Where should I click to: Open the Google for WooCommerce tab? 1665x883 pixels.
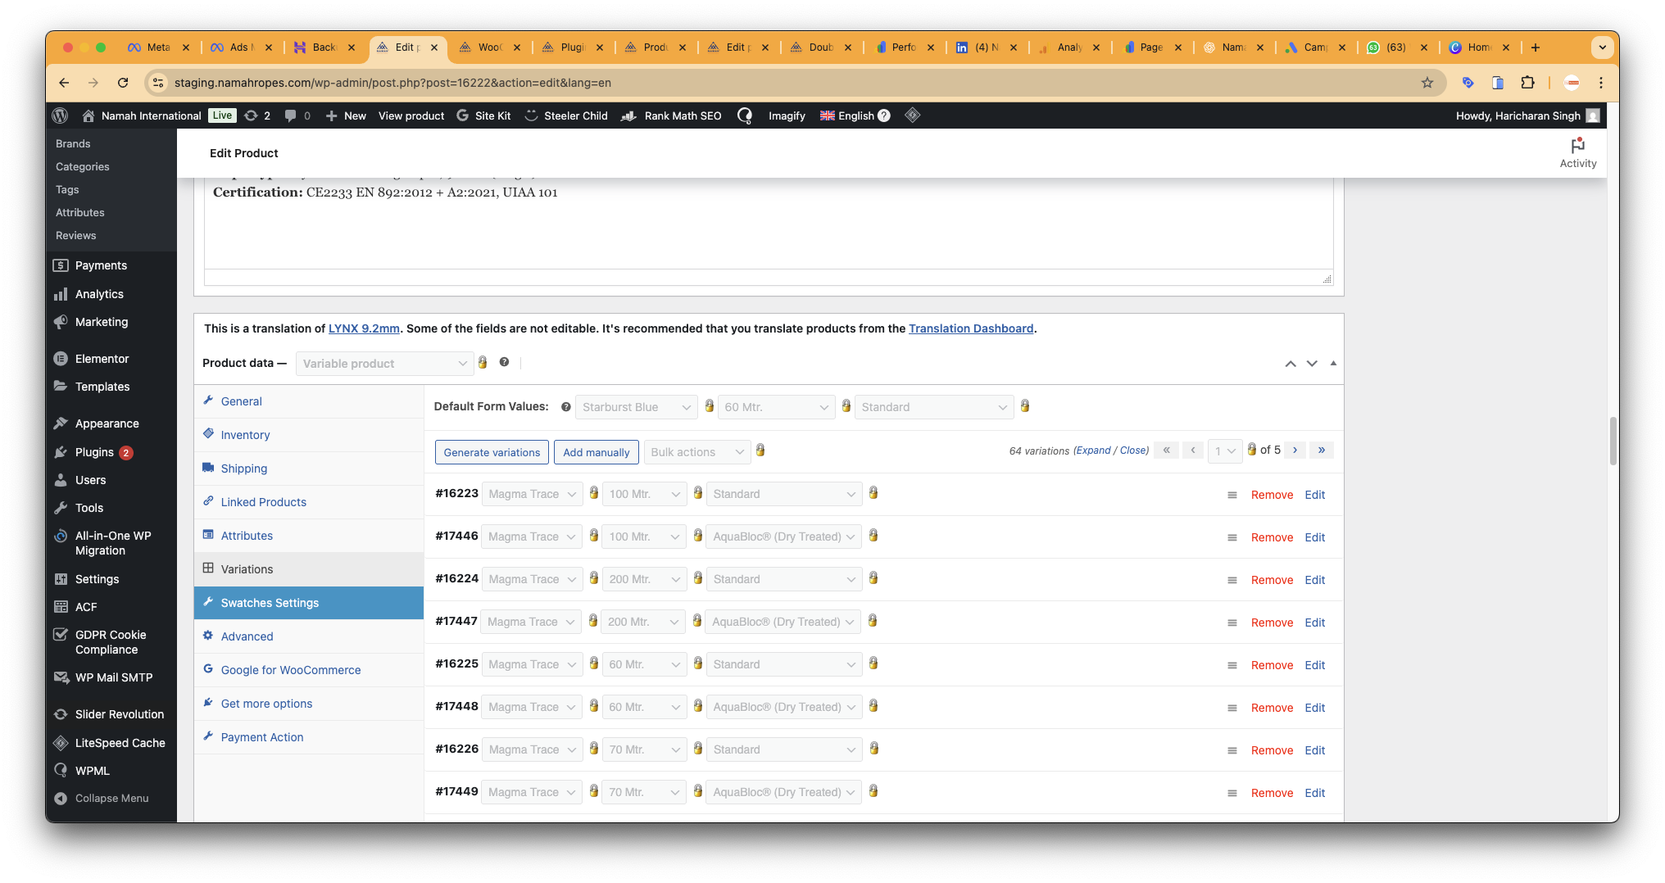point(309,670)
